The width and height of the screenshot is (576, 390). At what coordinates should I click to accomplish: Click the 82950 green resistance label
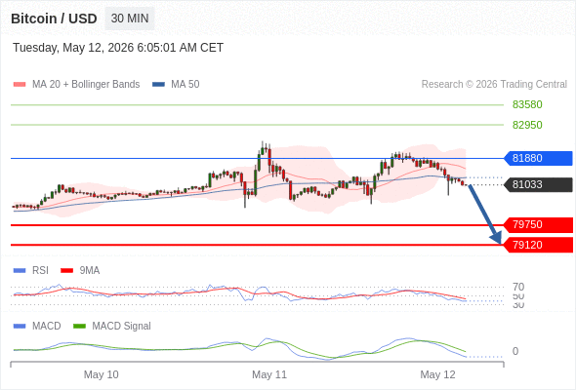point(527,125)
